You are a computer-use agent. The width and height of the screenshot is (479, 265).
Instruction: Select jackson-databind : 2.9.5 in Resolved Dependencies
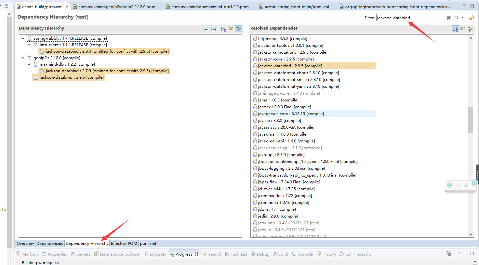(314, 66)
